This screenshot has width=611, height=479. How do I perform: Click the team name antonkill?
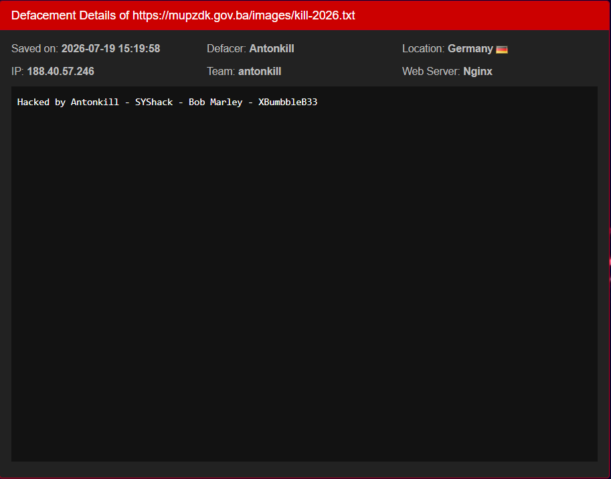(260, 72)
